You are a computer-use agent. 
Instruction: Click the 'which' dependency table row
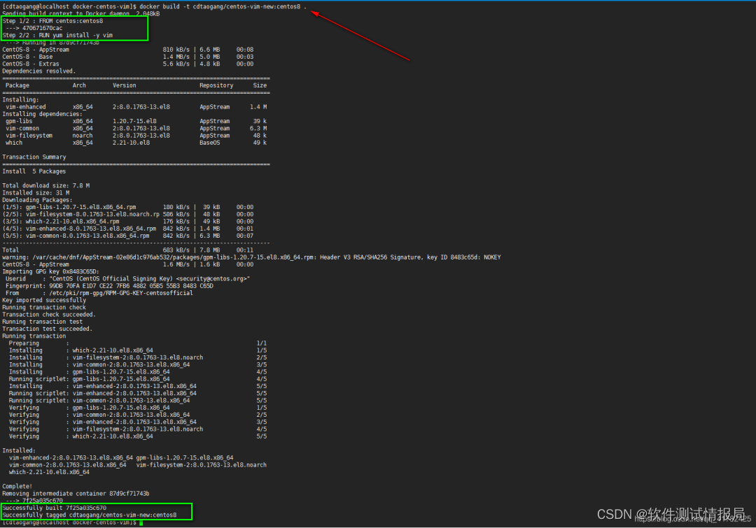click(136, 143)
